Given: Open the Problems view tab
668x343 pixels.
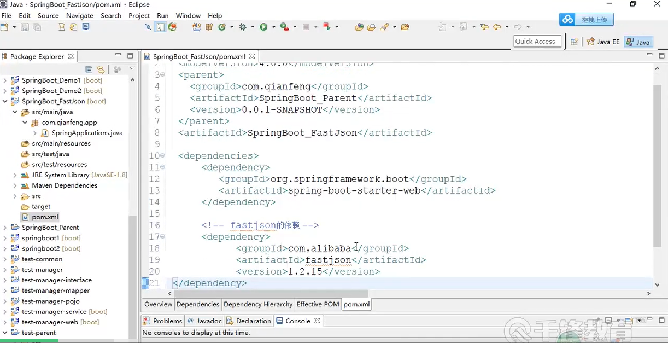Looking at the screenshot, I should [x=162, y=321].
